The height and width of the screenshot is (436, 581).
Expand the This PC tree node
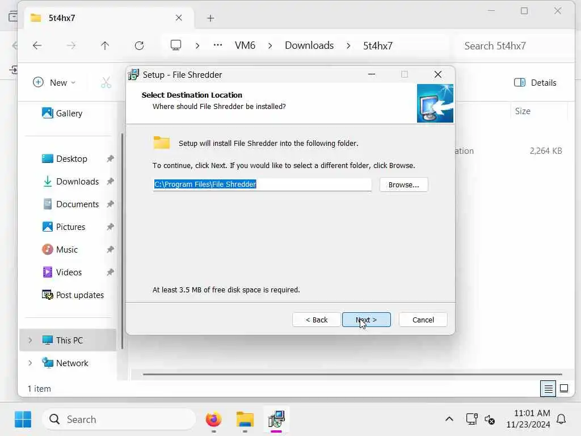(x=30, y=340)
